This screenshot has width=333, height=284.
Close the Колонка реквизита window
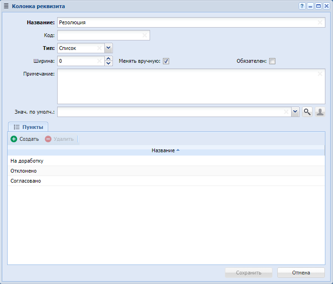point(326,6)
